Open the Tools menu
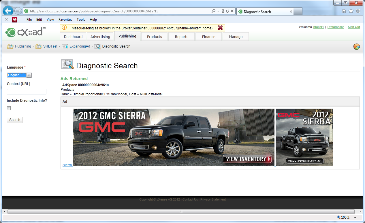The height and width of the screenshot is (223, 365). 81,20
